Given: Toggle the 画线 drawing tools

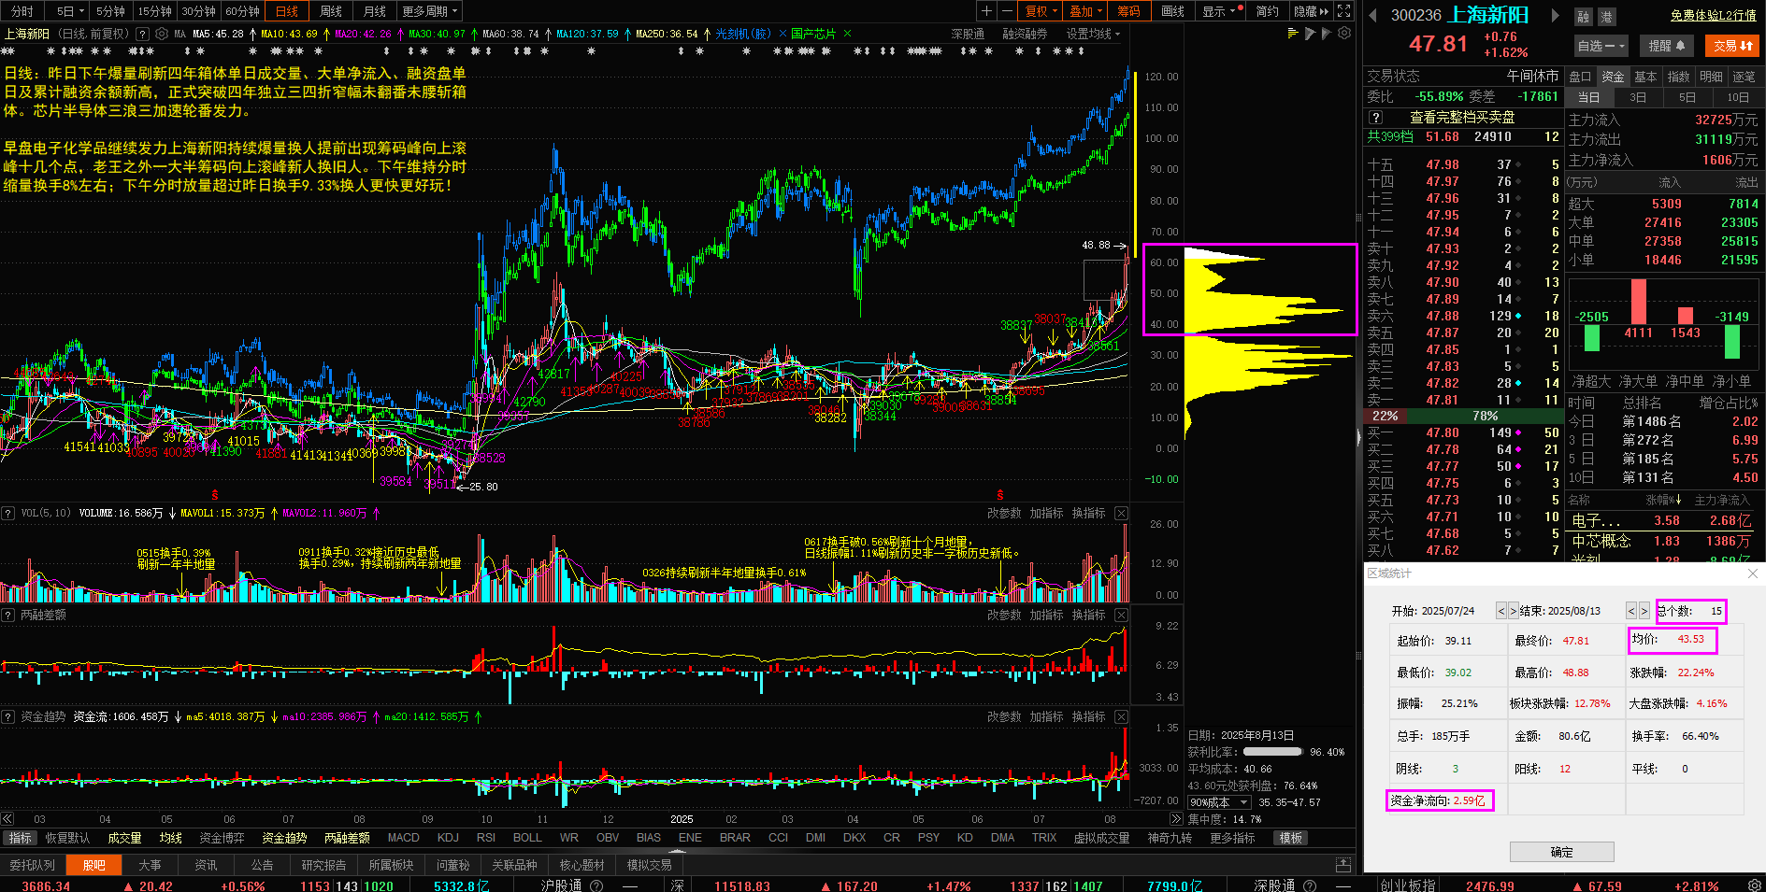Looking at the screenshot, I should tap(1172, 11).
